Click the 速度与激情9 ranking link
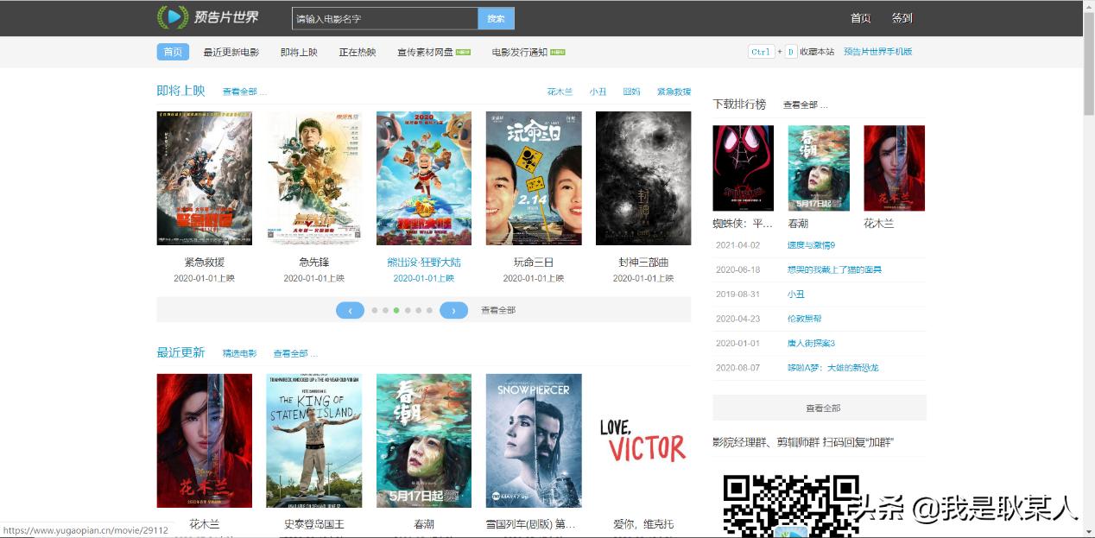 tap(811, 245)
